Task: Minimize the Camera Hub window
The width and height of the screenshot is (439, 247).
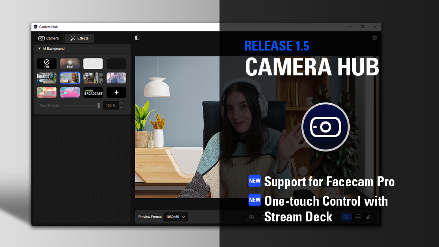Action: tap(350, 27)
